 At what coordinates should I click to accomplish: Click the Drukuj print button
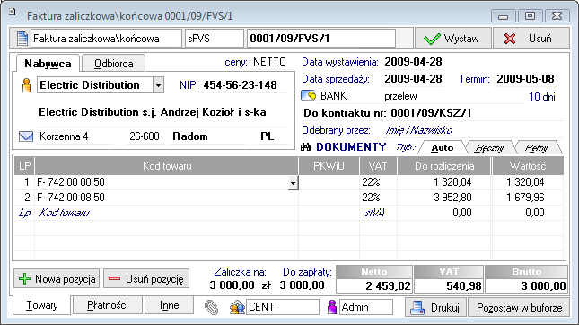pyautogui.click(x=435, y=308)
